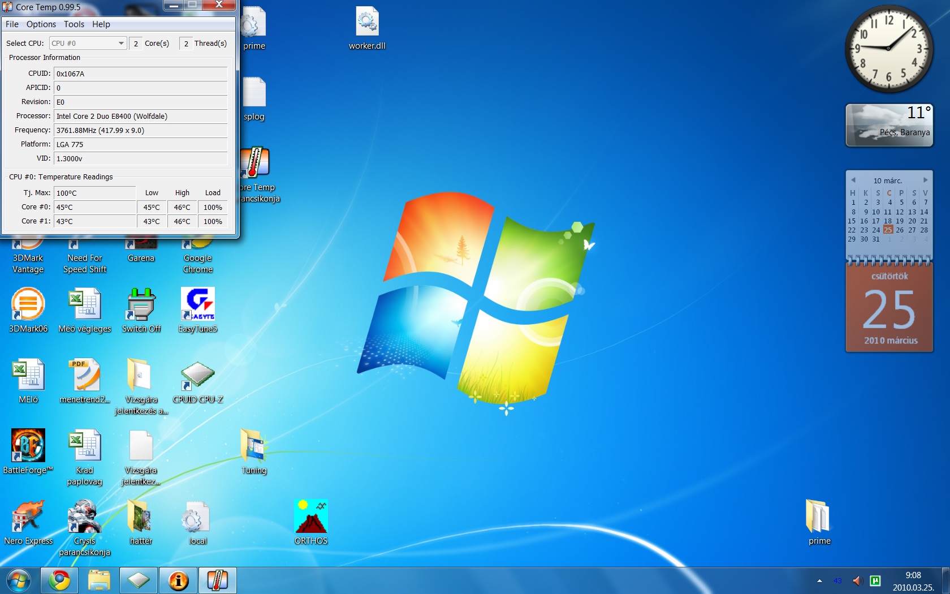The width and height of the screenshot is (950, 594).
Task: Open the prime file icon near Core Temp
Action: (253, 28)
